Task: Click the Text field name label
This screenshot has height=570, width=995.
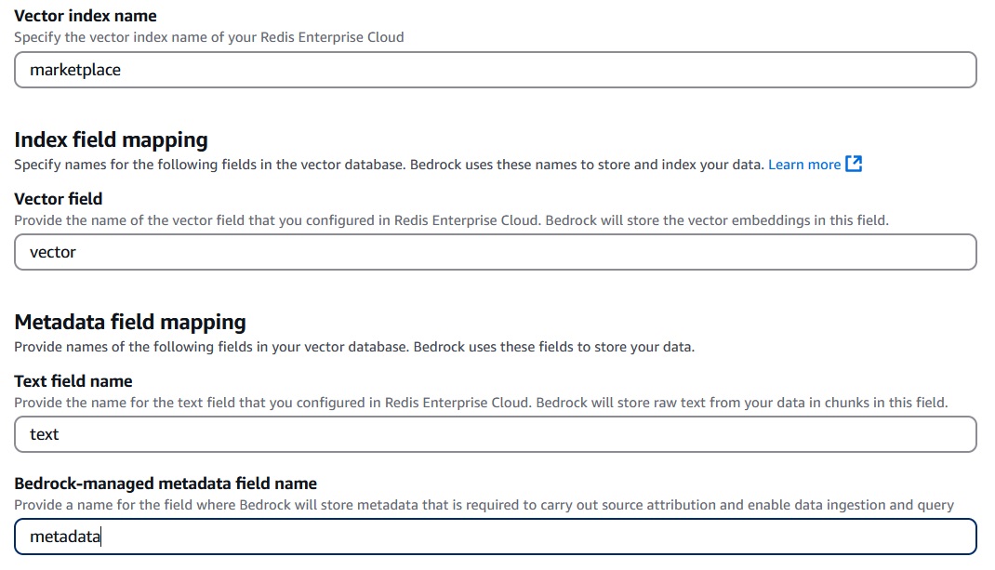Action: click(73, 381)
